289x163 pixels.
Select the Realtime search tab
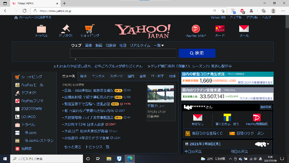(x=140, y=46)
